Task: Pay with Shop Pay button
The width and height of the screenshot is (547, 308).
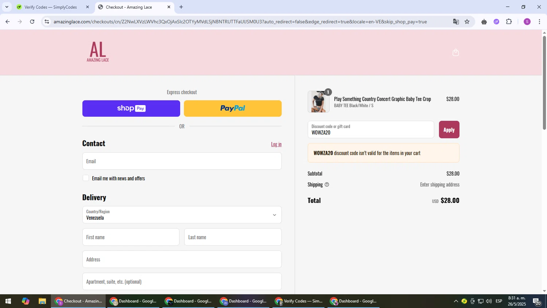Action: coord(131,108)
